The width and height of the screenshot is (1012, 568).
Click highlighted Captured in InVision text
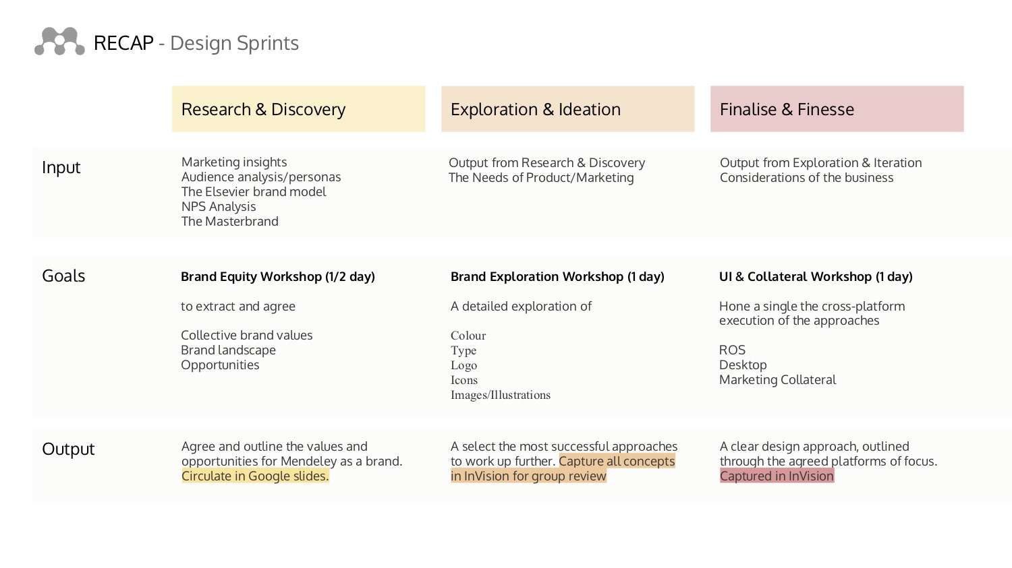[x=777, y=476]
